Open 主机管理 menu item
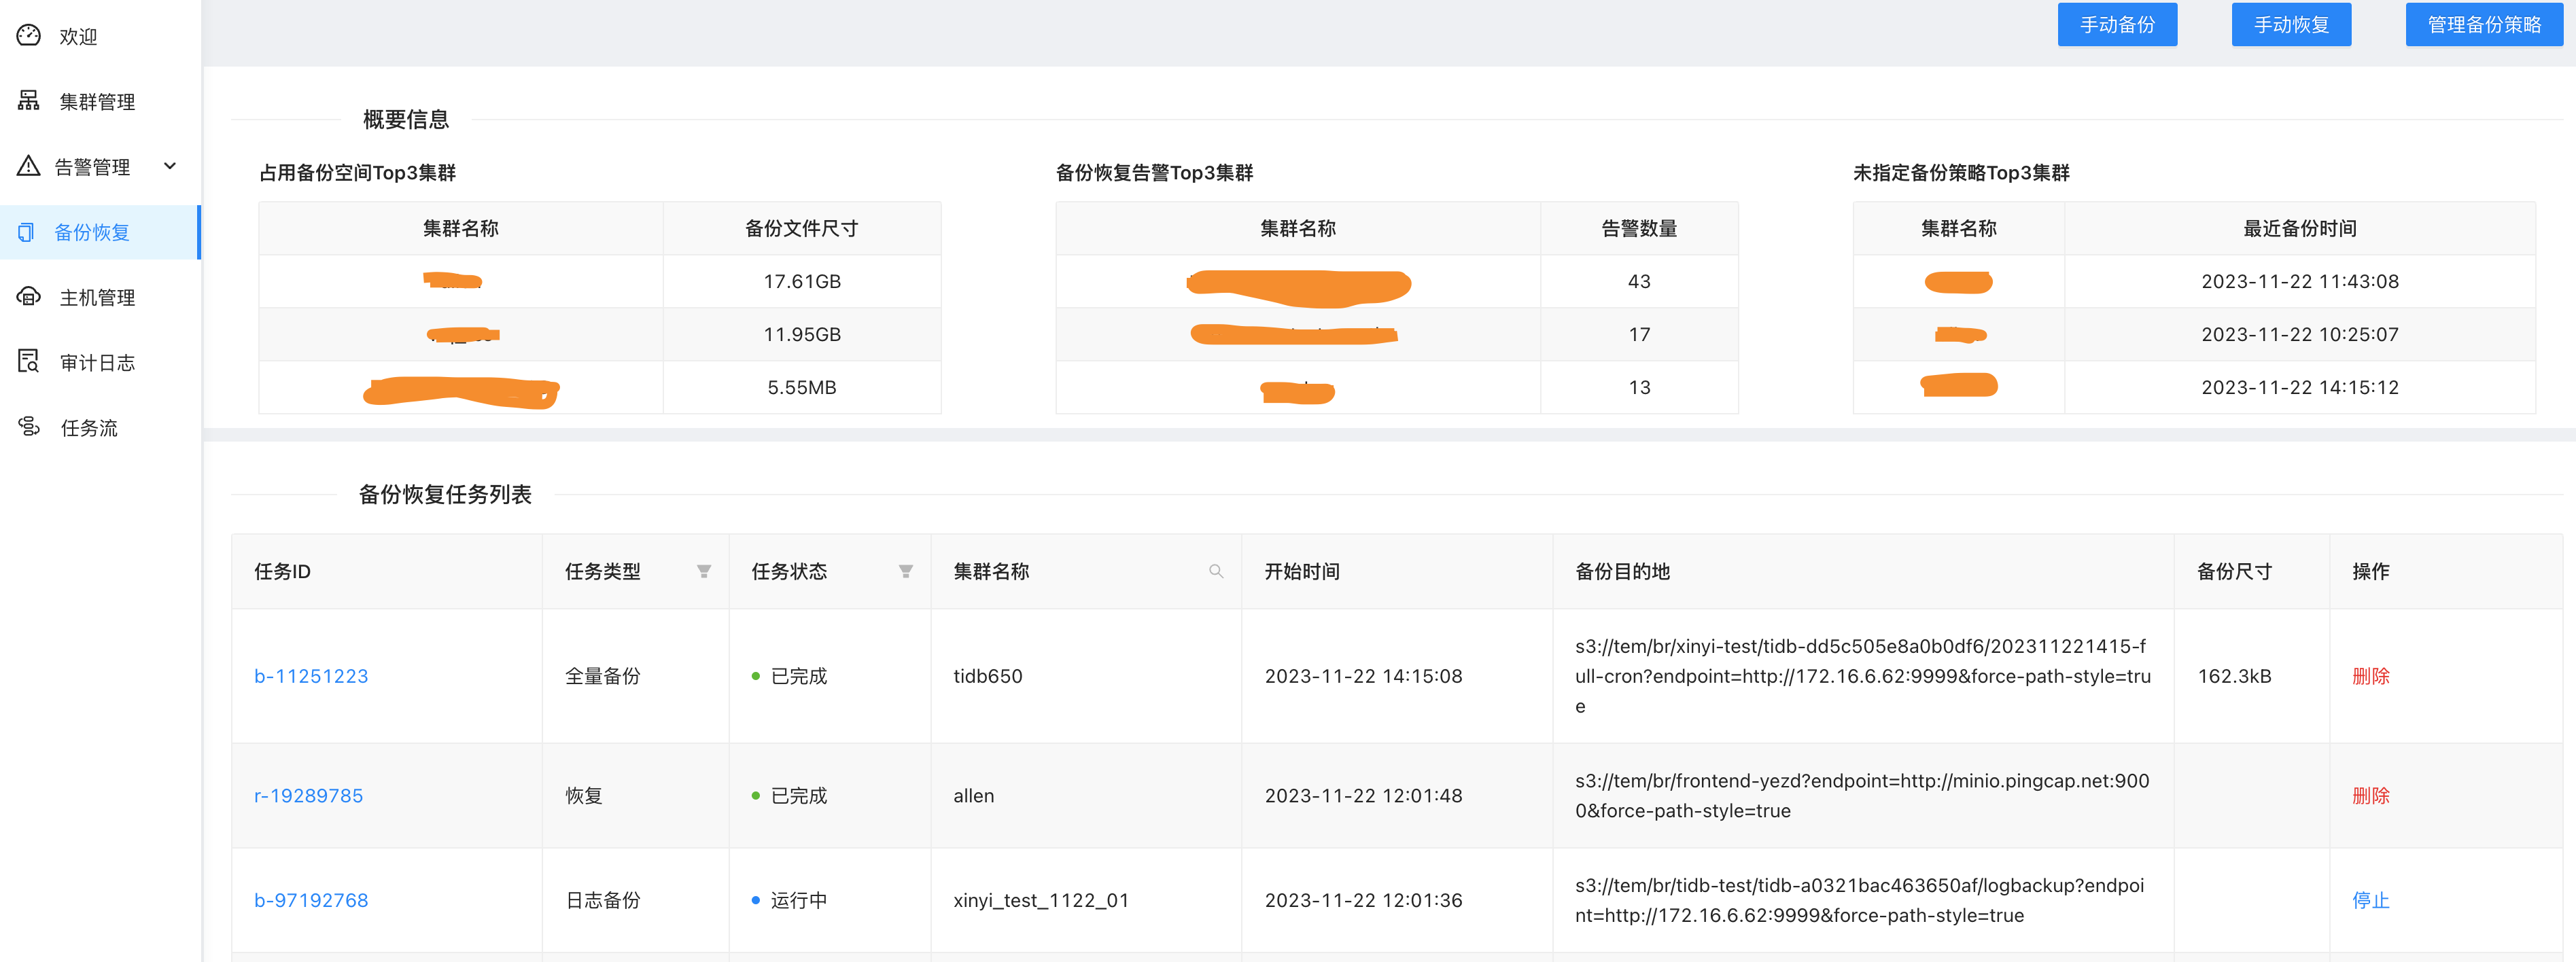This screenshot has height=962, width=2576. pos(100,297)
